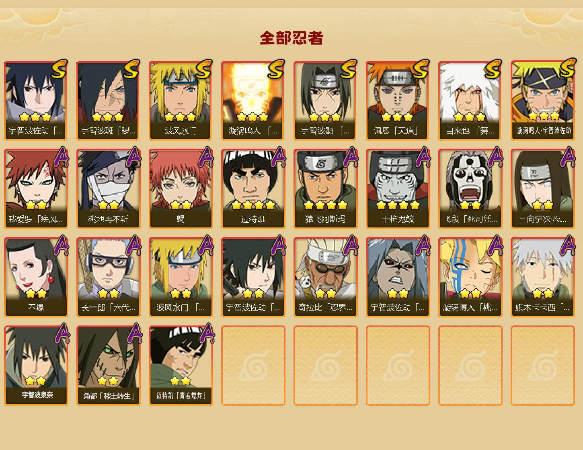
Task: Choose the 漩涡博人 ninja card
Action: click(x=470, y=277)
